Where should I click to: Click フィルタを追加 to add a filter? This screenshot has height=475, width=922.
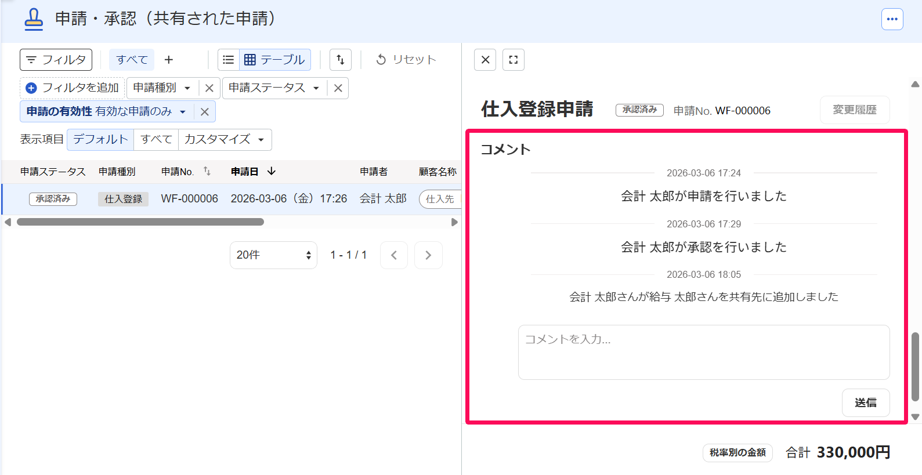pos(73,88)
